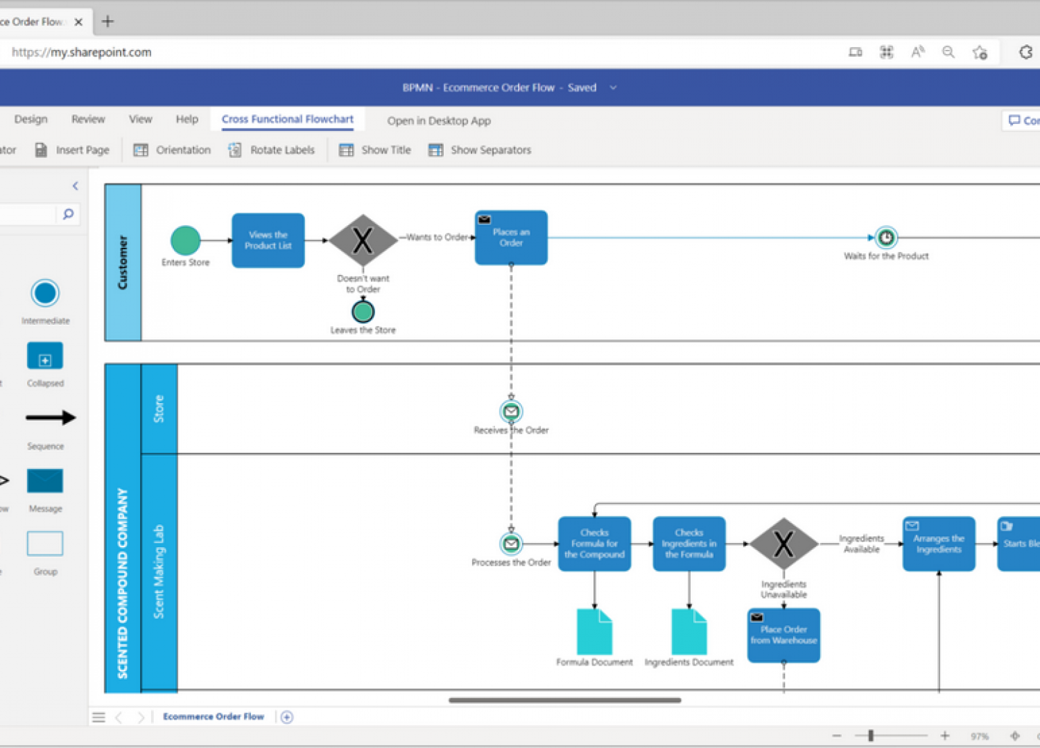This screenshot has width=1040, height=748.
Task: Open a new browser tab with plus
Action: [107, 21]
